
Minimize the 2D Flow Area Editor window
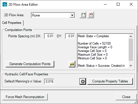105,4
